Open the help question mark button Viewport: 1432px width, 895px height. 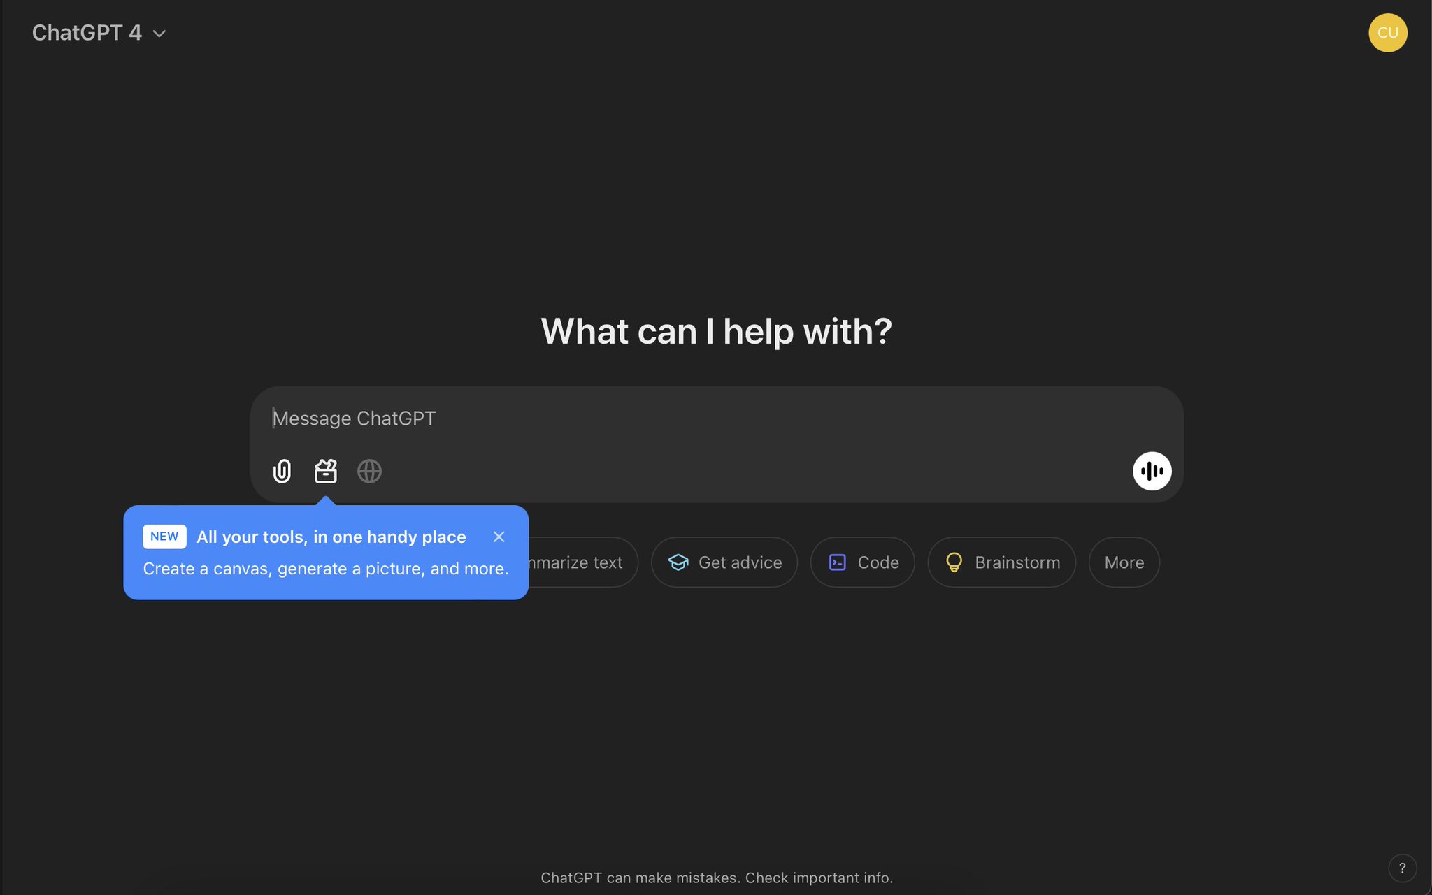1402,868
